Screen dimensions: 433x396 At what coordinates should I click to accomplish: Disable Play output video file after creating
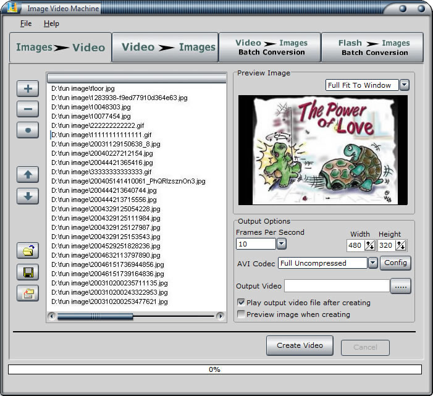(241, 303)
